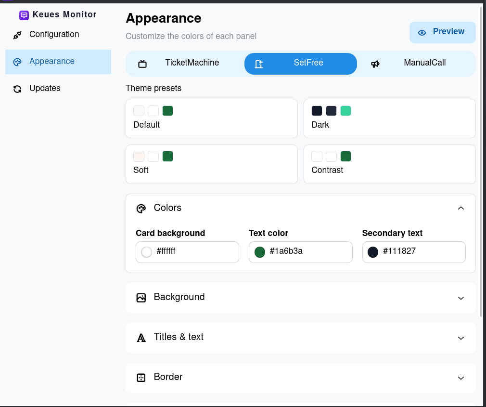Image resolution: width=486 pixels, height=407 pixels.
Task: Click the Text color label
Action: pyautogui.click(x=269, y=233)
